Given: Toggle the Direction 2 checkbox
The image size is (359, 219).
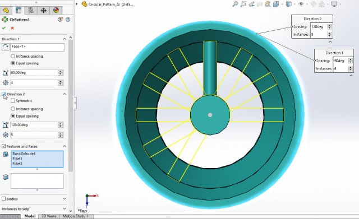Looking at the screenshot, I should pos(3,94).
